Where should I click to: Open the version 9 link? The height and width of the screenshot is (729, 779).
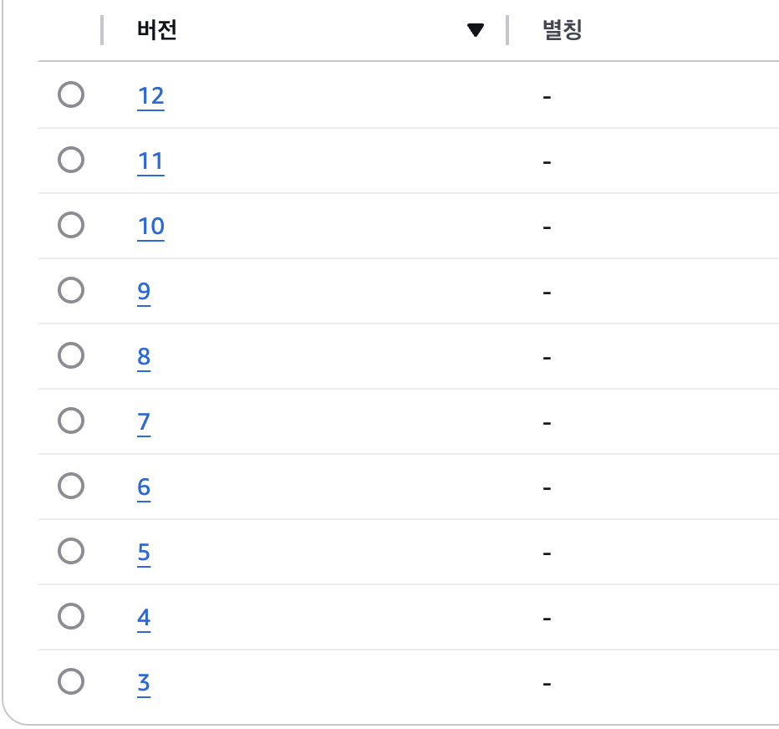pyautogui.click(x=144, y=291)
